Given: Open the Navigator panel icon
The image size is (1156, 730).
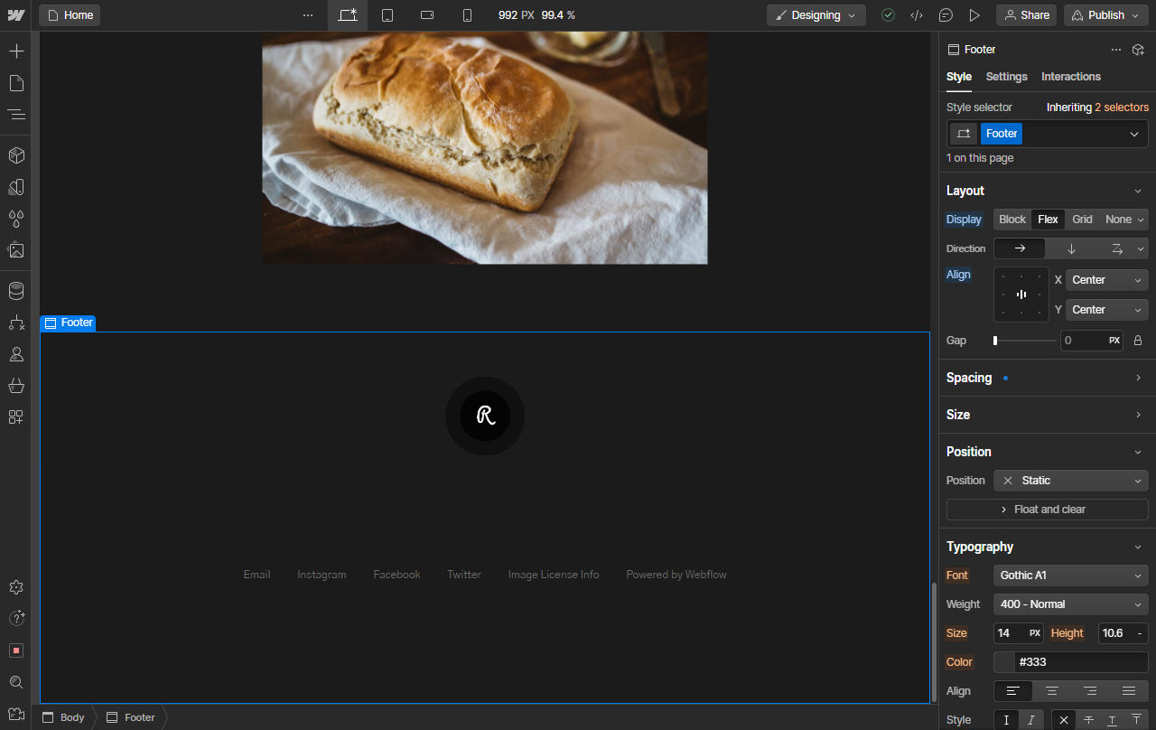Looking at the screenshot, I should click(16, 115).
